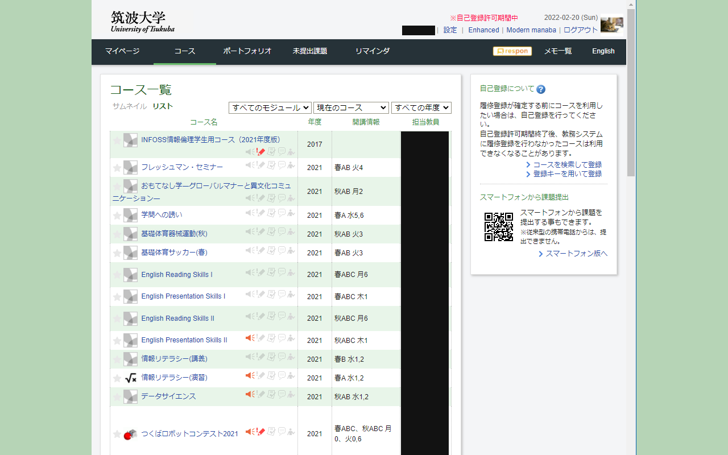Star English Reading Skills I course
728x455 pixels.
(x=117, y=275)
